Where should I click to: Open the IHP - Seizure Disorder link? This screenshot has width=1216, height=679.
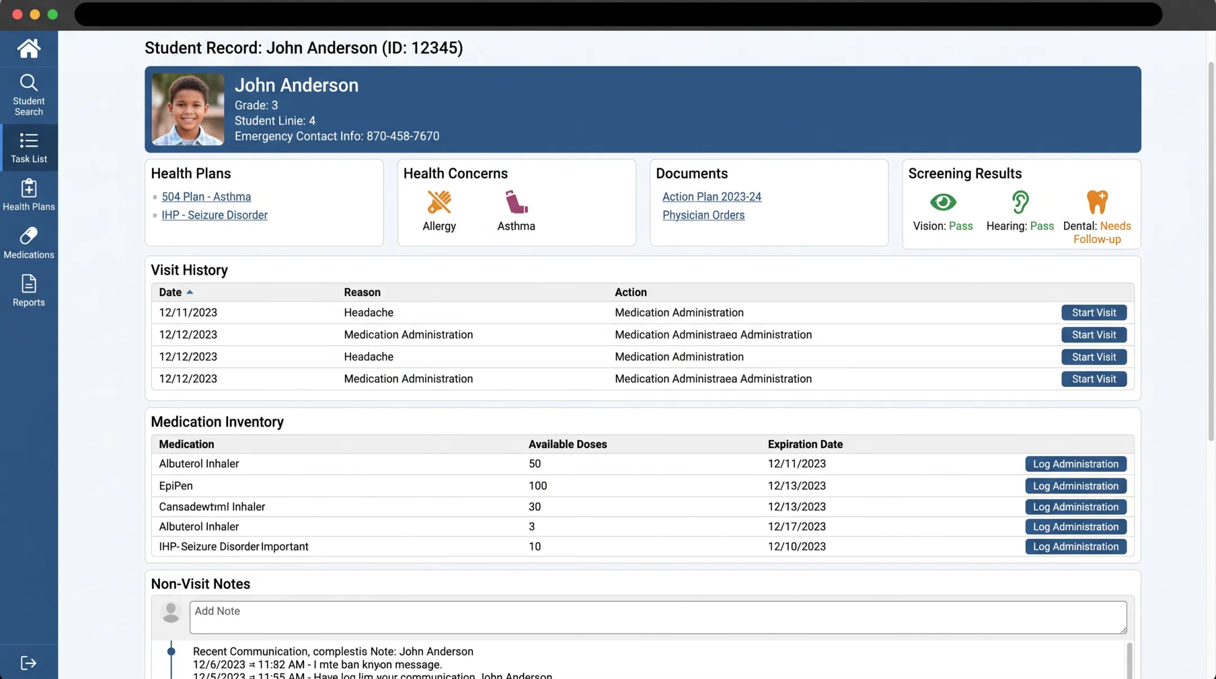pyautogui.click(x=214, y=215)
